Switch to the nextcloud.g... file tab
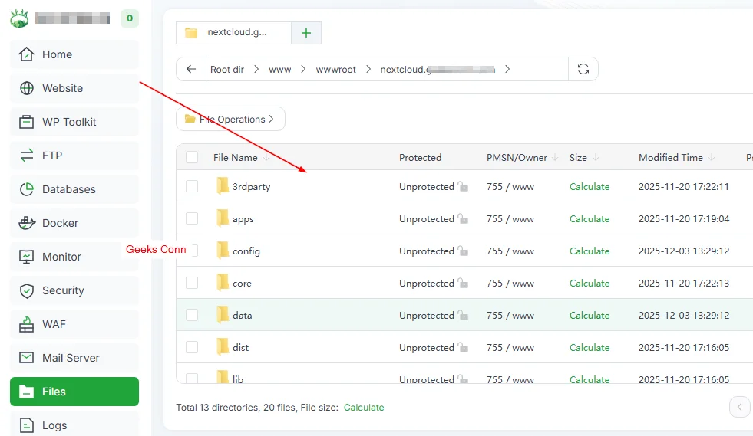 click(233, 33)
